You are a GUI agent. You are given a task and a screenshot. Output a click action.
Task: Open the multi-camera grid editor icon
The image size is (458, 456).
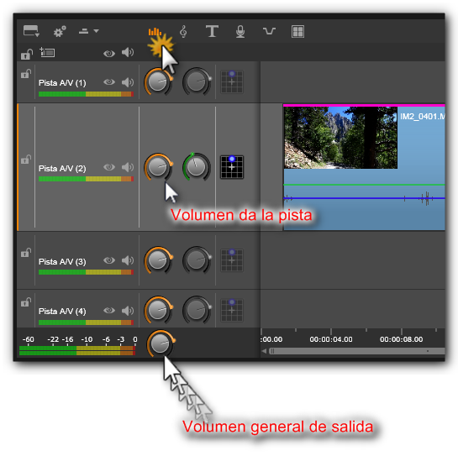(298, 32)
